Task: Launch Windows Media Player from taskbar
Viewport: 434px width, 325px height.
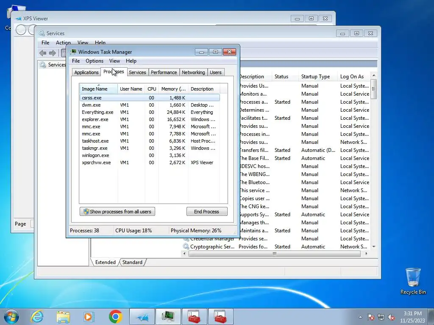Action: pyautogui.click(x=89, y=317)
